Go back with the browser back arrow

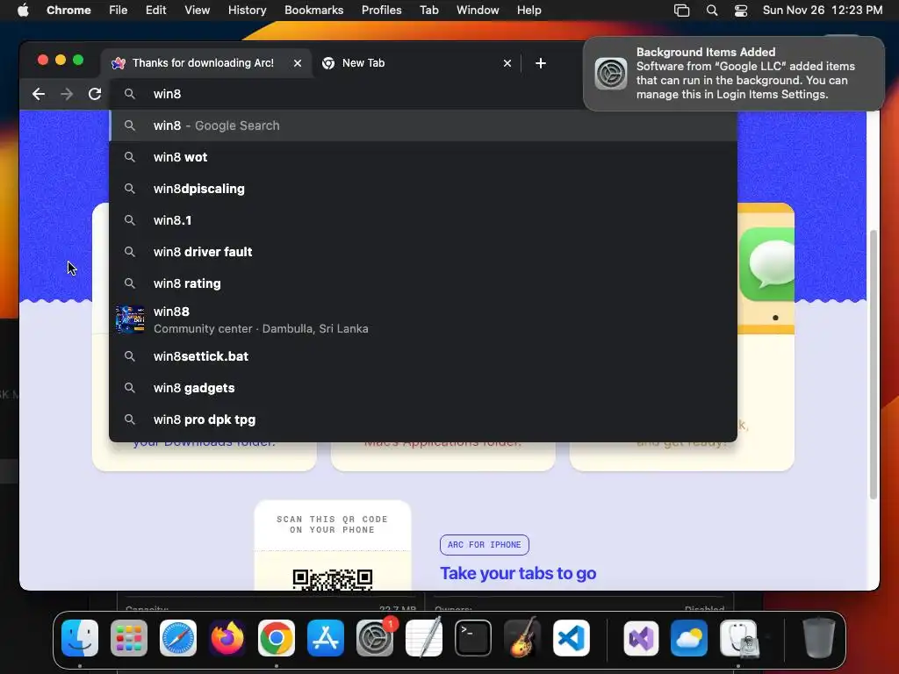39,94
